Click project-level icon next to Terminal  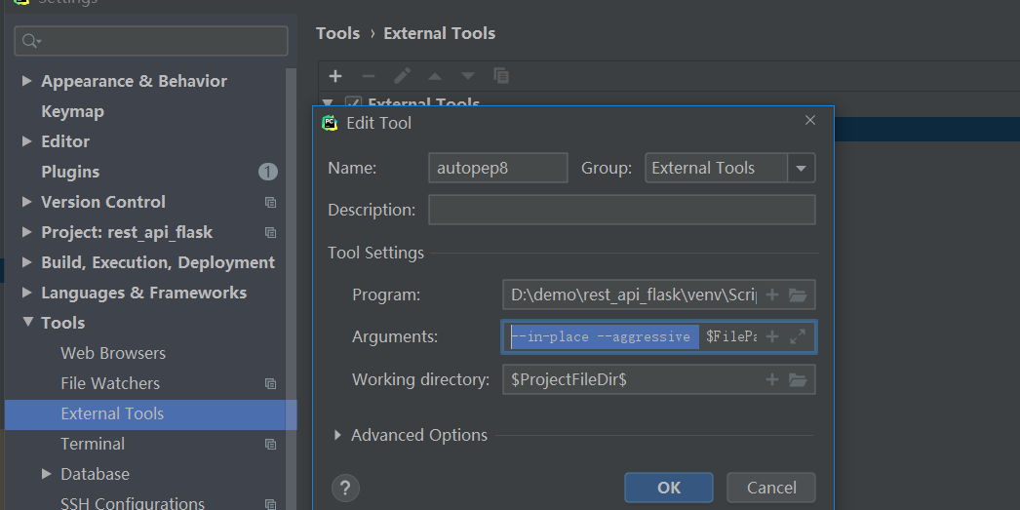[x=271, y=445]
